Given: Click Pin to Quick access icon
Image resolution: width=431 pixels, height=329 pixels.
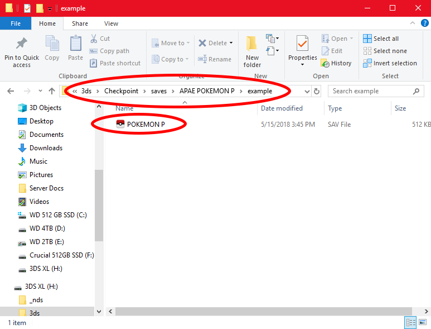Looking at the screenshot, I should tap(22, 44).
